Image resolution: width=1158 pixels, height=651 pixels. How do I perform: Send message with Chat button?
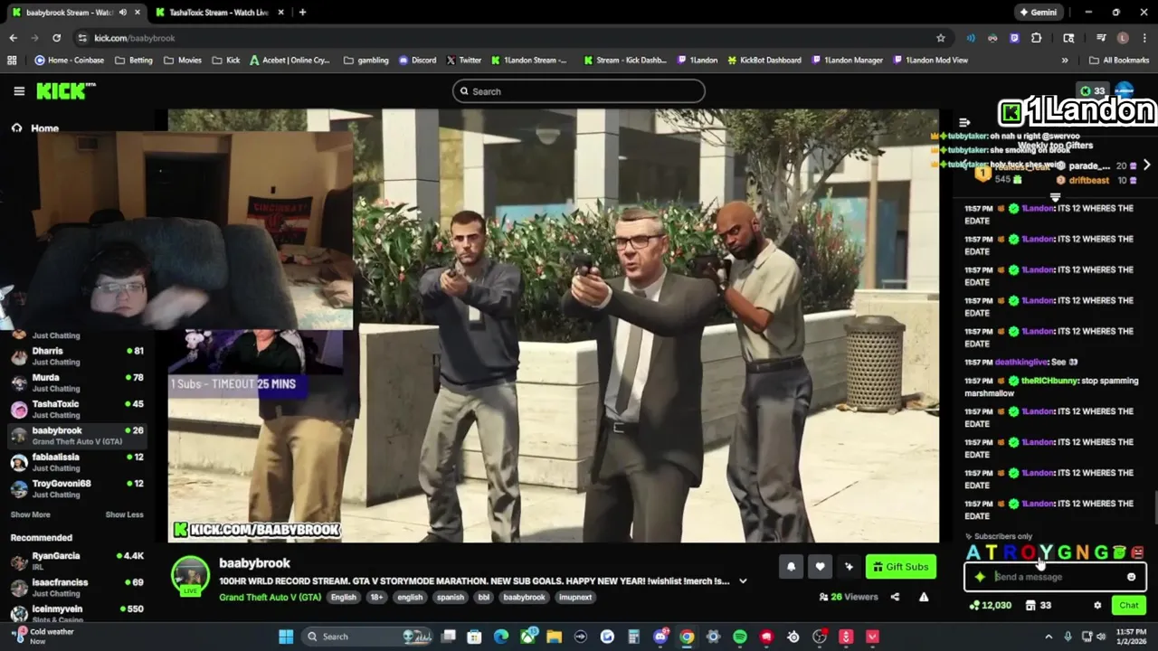[x=1129, y=606]
